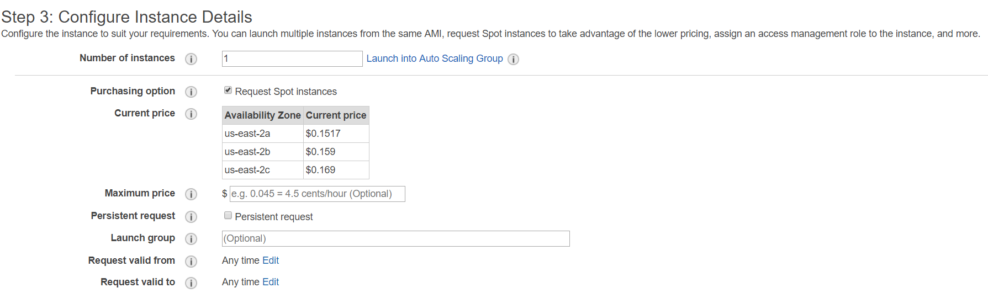Click into the Maximum price input
Screen dimensions: 988x293
(317, 194)
